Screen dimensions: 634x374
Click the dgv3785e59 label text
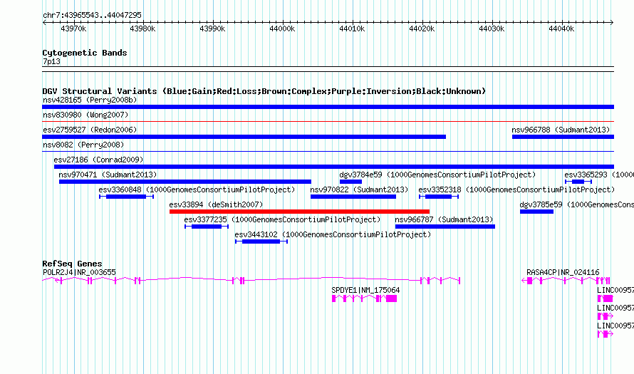point(576,204)
